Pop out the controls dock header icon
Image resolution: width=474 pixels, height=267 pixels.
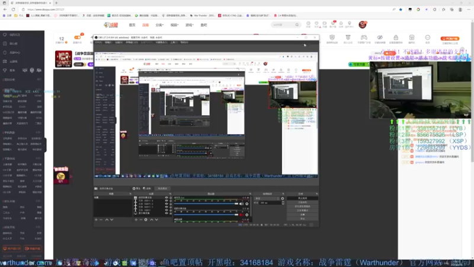[x=316, y=194]
